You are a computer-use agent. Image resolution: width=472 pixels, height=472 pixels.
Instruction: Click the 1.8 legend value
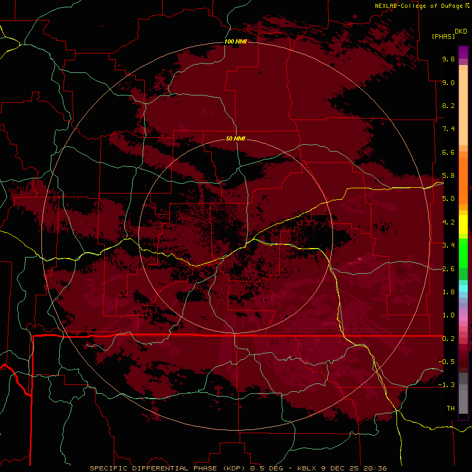448,292
